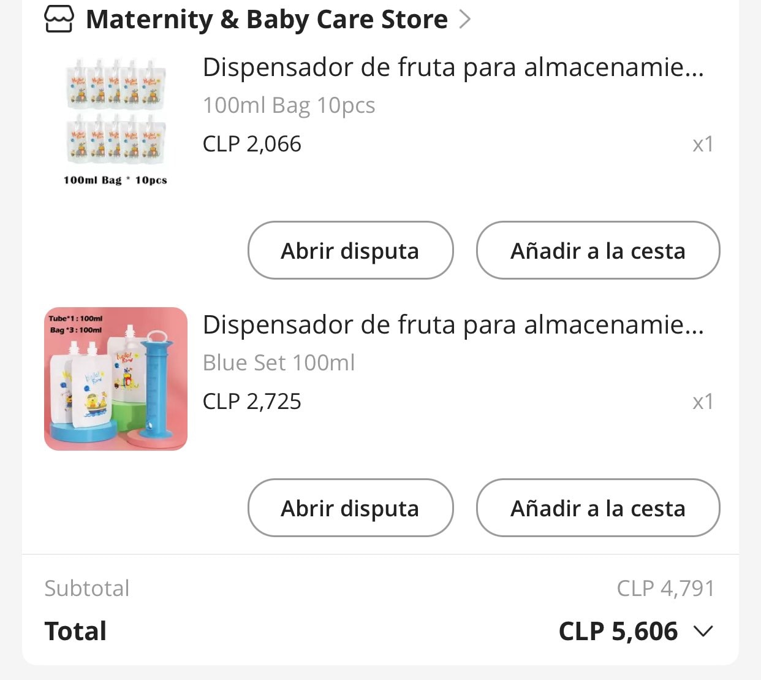The height and width of the screenshot is (680, 761).
Task: Tap the store icon beside Maternity & Baby Care
Action: (x=59, y=19)
